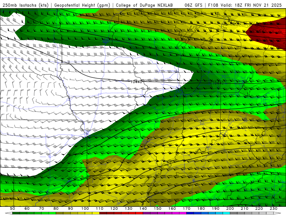Click the 160 value on the color scale
This screenshot has width=286, height=215.
[x=172, y=209]
